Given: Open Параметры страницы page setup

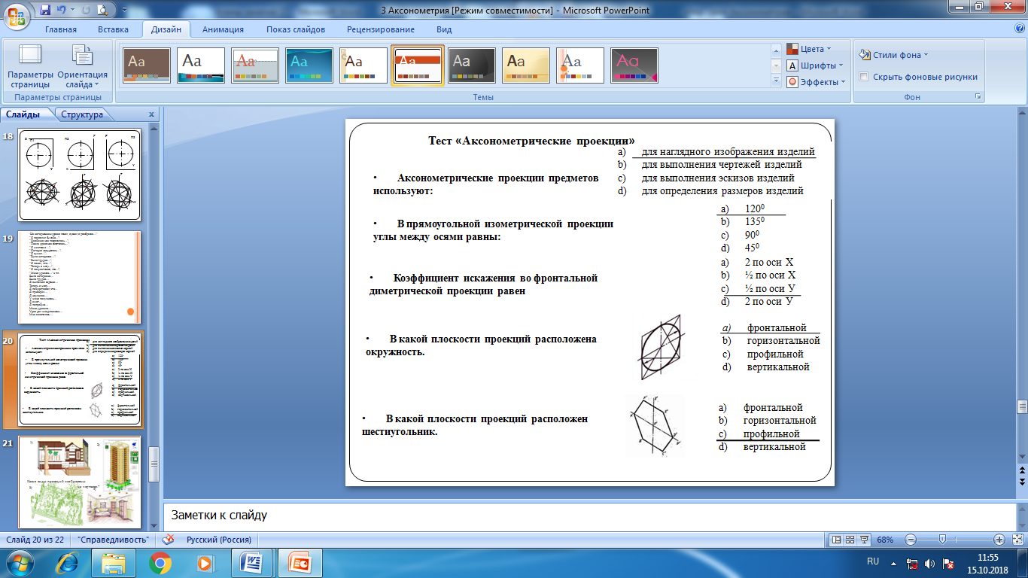Looking at the screenshot, I should click(x=30, y=66).
